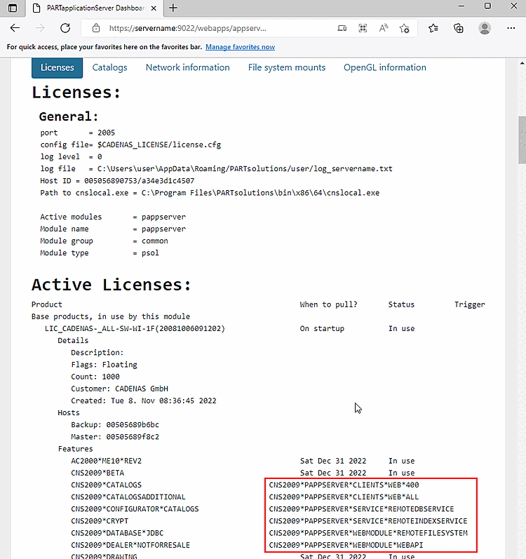Click the 'Flags: Floating' line
The height and width of the screenshot is (559, 526).
click(x=104, y=365)
